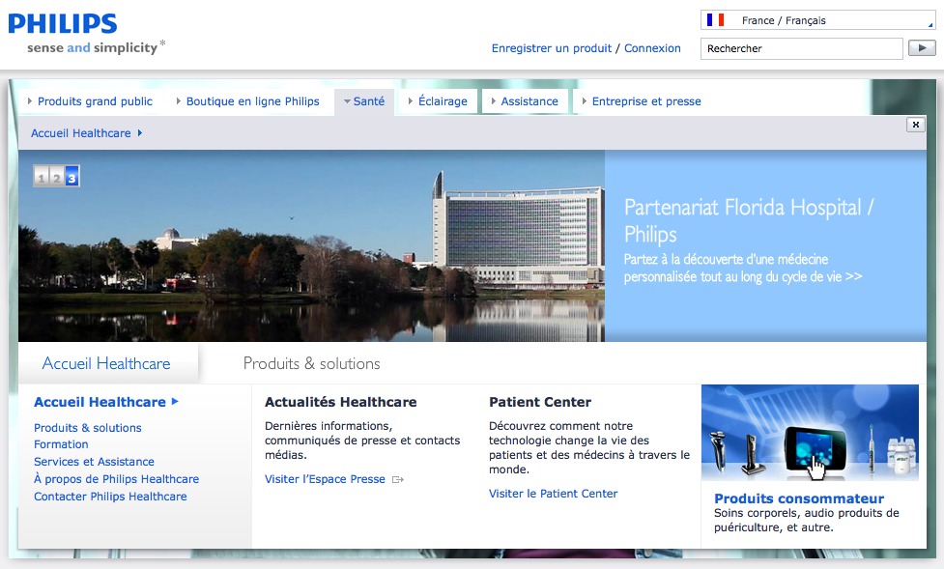Open the Accueil Healthcare breadcrumb link

pyautogui.click(x=80, y=133)
